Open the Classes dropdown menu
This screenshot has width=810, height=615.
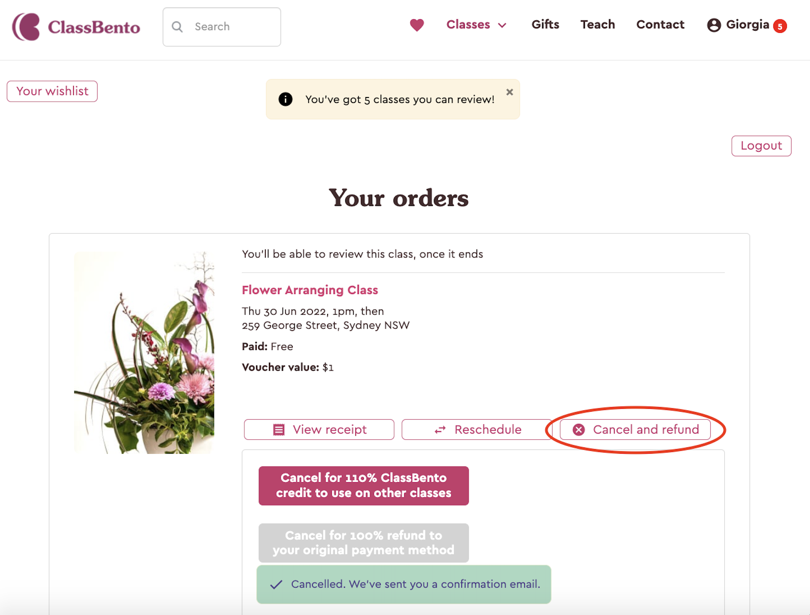(x=476, y=25)
